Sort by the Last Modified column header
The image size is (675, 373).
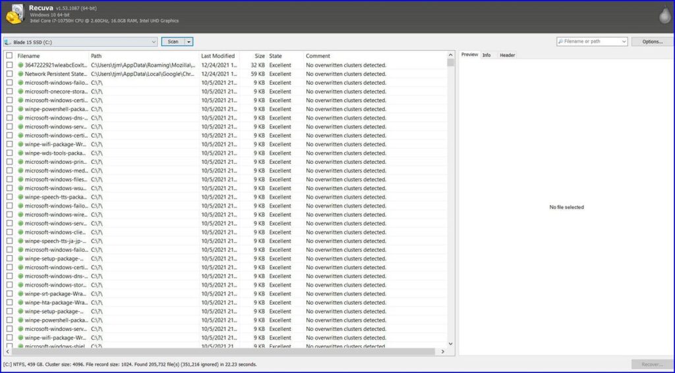tap(219, 56)
